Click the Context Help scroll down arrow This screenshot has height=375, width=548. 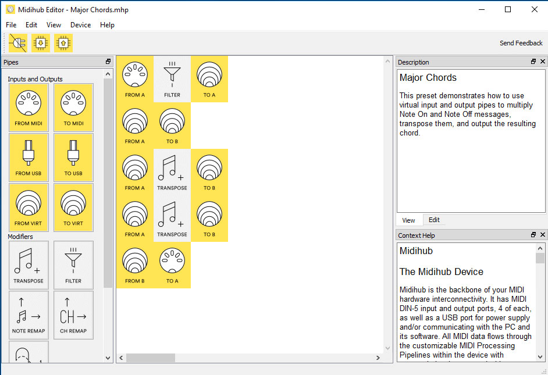540,357
